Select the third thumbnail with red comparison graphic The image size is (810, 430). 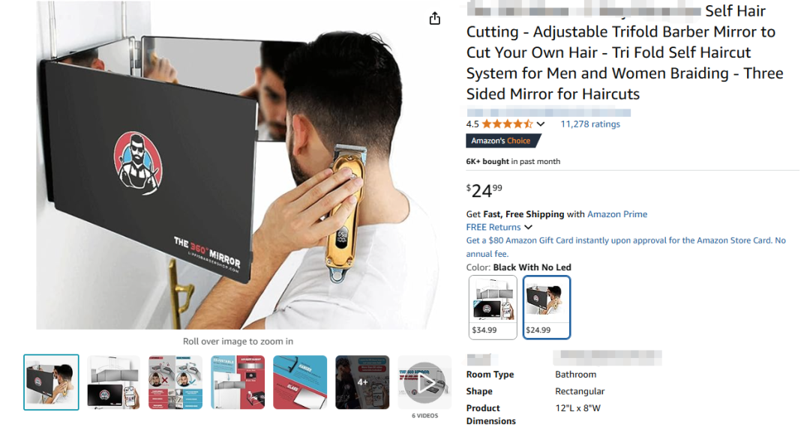tap(175, 383)
